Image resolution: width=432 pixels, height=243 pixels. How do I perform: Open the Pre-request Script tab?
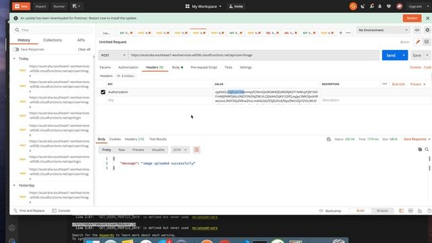pos(204,67)
